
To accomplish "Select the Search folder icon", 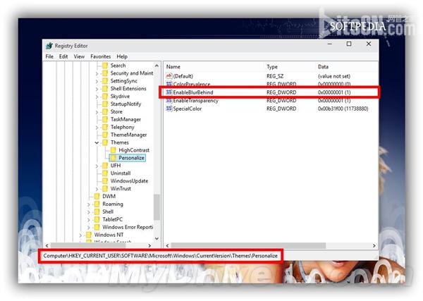I will pyautogui.click(x=105, y=66).
